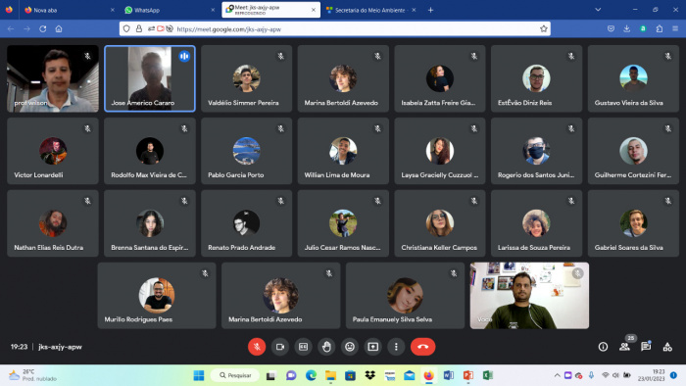Viewport: 686px width, 386px height.
Task: Leave the call with red hang-up button
Action: coord(422,347)
